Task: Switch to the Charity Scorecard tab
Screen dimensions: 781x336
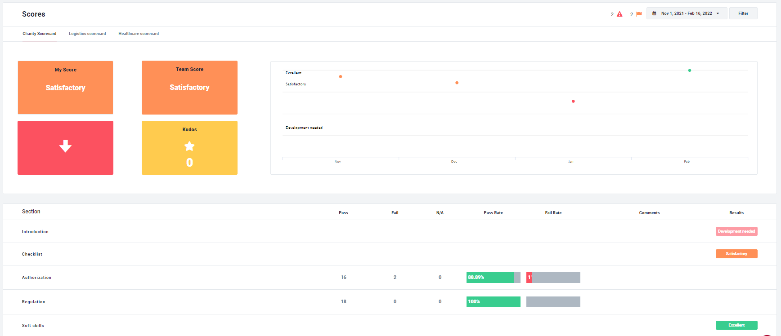Action: [40, 34]
